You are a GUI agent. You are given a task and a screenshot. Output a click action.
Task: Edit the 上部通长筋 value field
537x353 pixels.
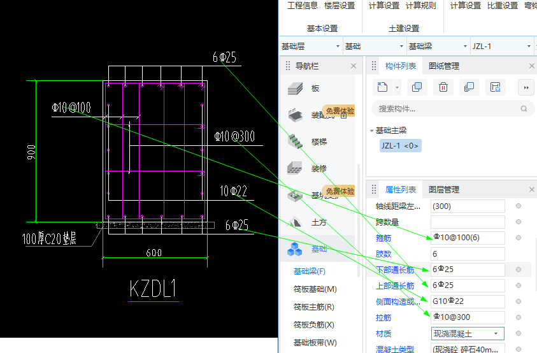(468, 285)
